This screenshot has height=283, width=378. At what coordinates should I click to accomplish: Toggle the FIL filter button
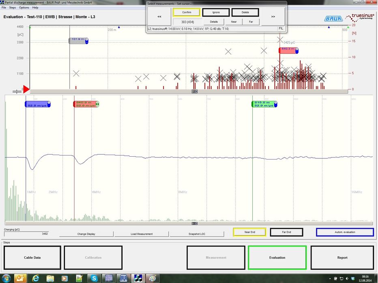click(281, 28)
